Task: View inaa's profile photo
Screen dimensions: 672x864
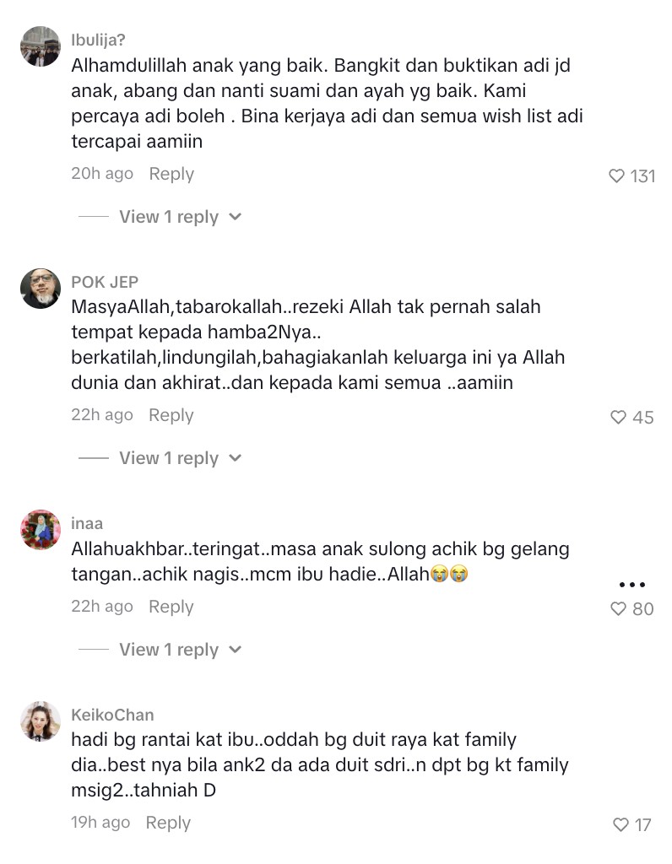Action: (41, 530)
